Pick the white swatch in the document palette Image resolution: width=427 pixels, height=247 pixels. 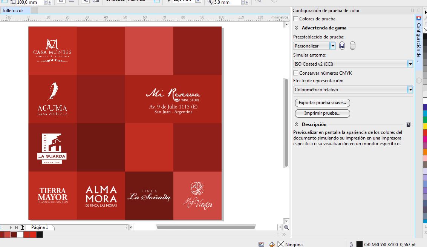pos(20,235)
